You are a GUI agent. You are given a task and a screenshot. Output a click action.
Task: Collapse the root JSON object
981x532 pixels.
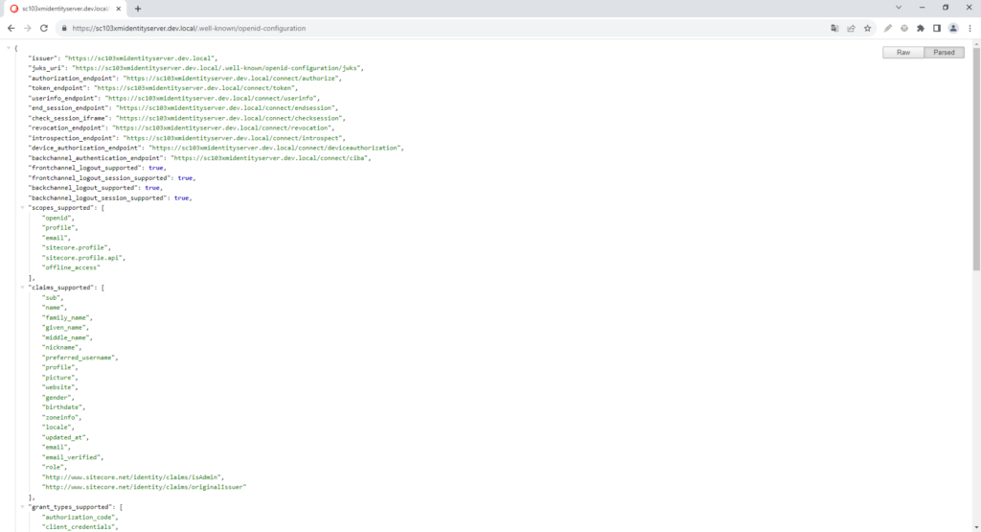[9, 48]
